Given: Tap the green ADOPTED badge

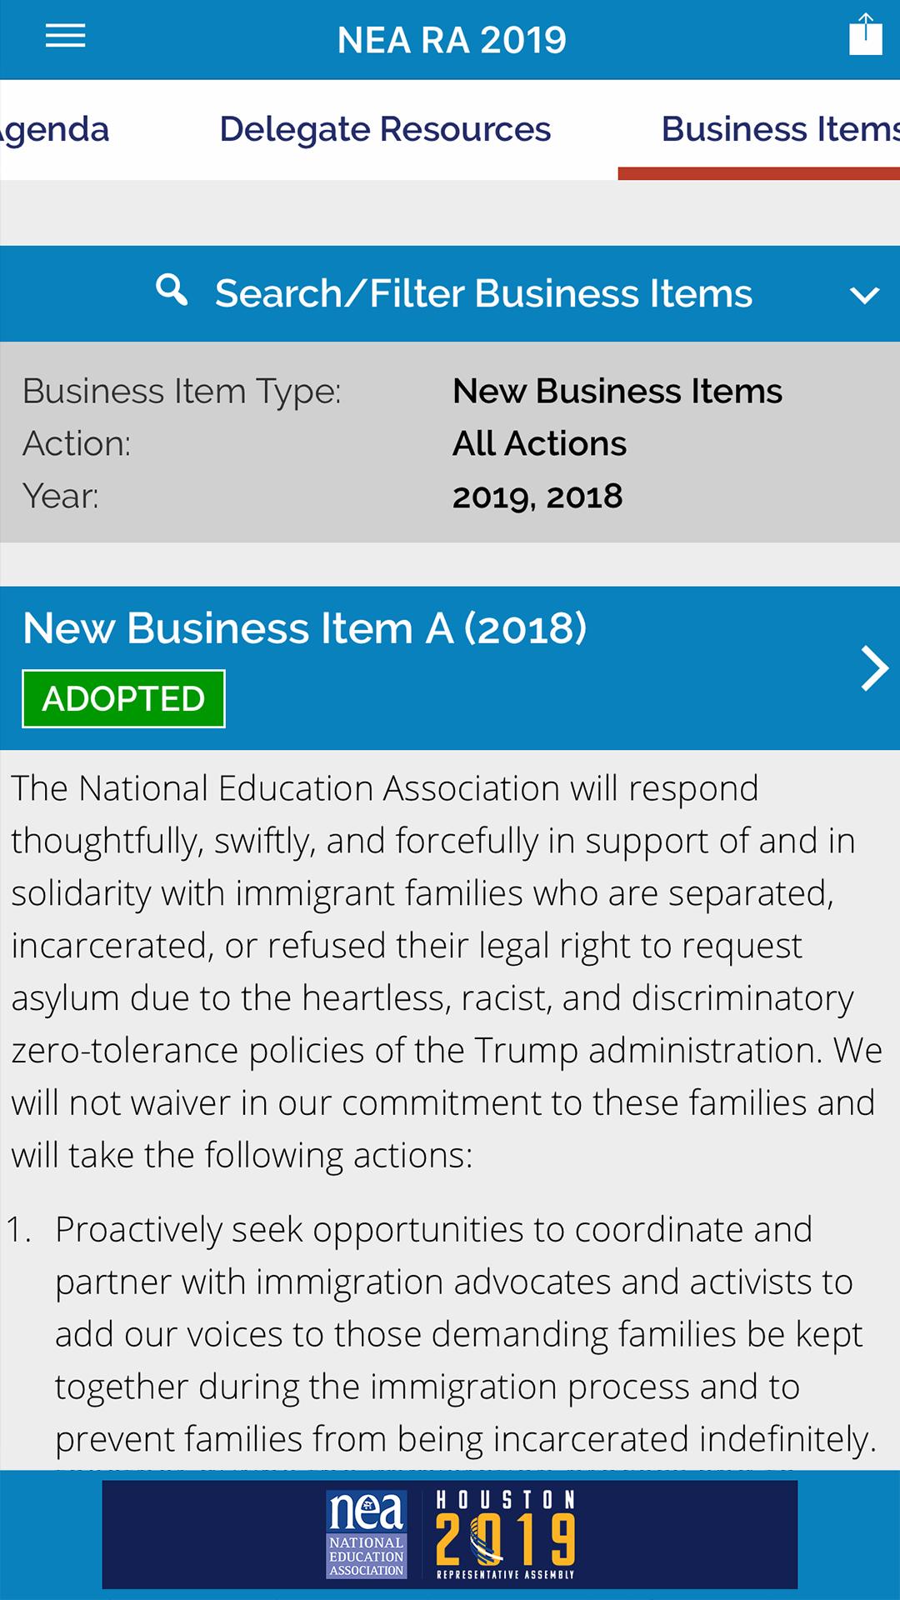Looking at the screenshot, I should (x=123, y=698).
